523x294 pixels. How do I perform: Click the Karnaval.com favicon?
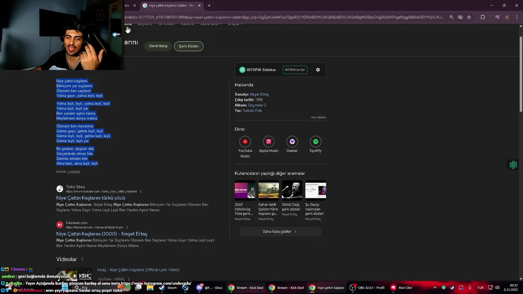[60, 225]
